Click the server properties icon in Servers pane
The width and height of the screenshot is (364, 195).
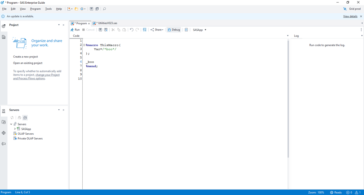coord(25,118)
